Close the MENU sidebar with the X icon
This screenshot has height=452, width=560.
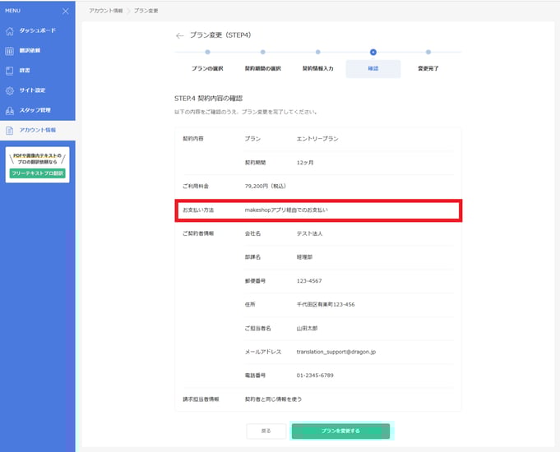[66, 11]
